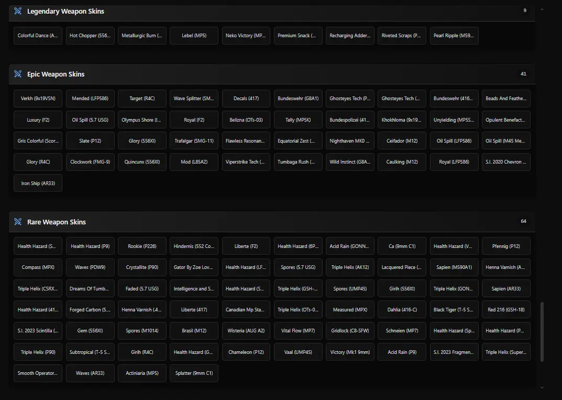Image resolution: width=562 pixels, height=400 pixels.
Task: Select the Rookie (P226) rare skin
Action: (142, 246)
